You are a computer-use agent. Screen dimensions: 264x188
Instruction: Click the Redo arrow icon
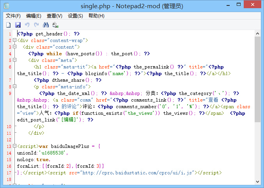click(x=36, y=25)
